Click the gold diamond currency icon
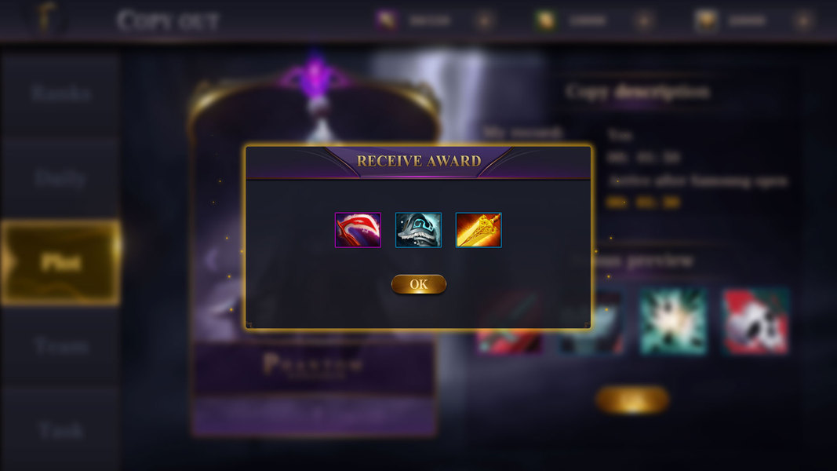This screenshot has height=471, width=837. (706, 20)
